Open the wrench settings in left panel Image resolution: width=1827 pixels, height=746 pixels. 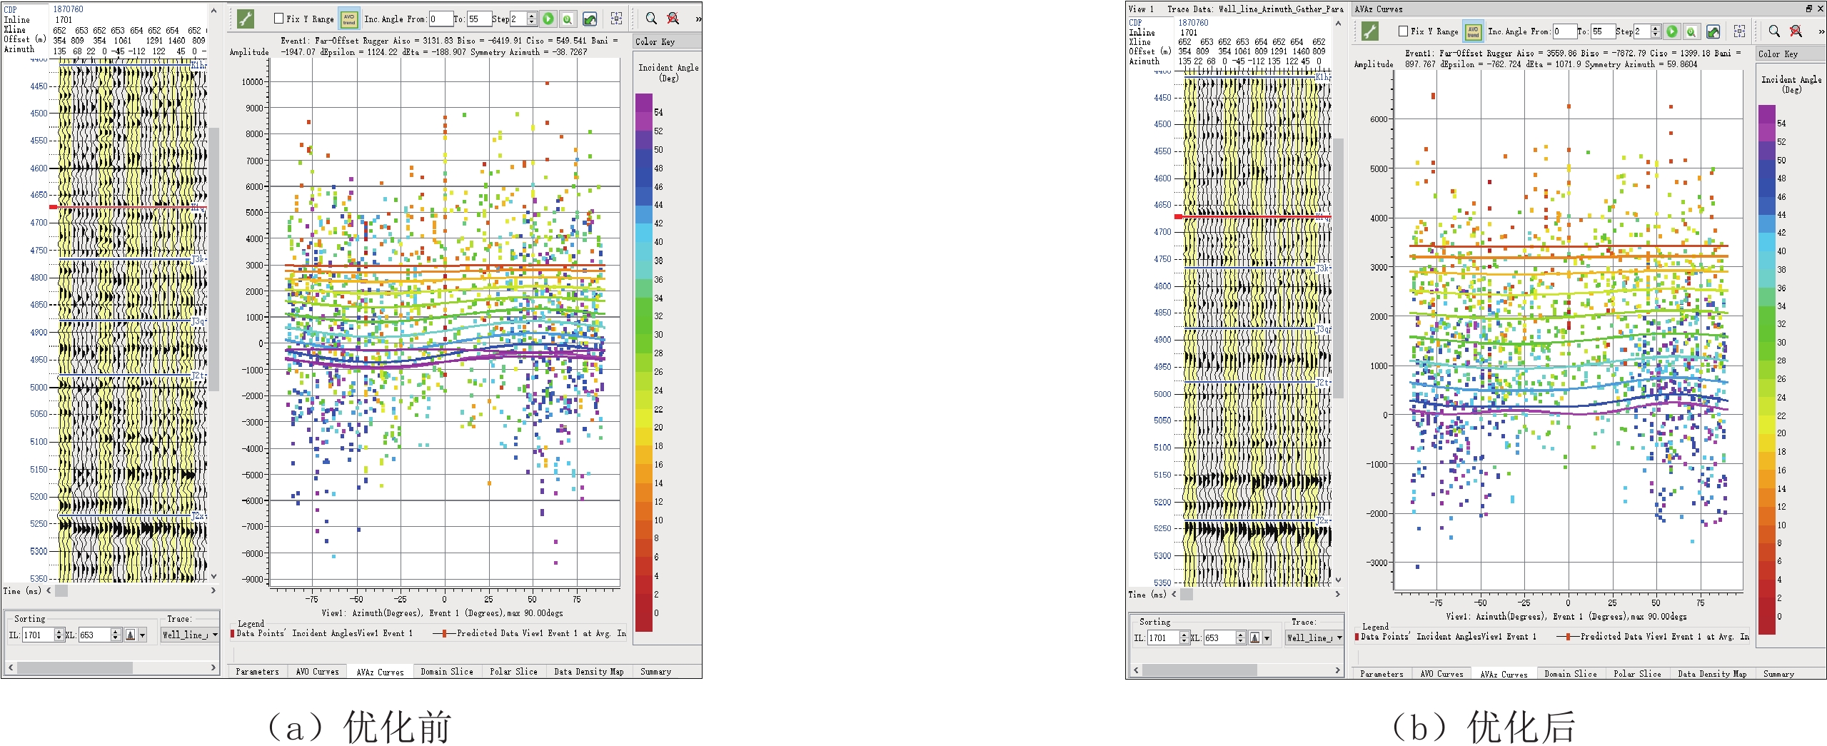click(246, 19)
